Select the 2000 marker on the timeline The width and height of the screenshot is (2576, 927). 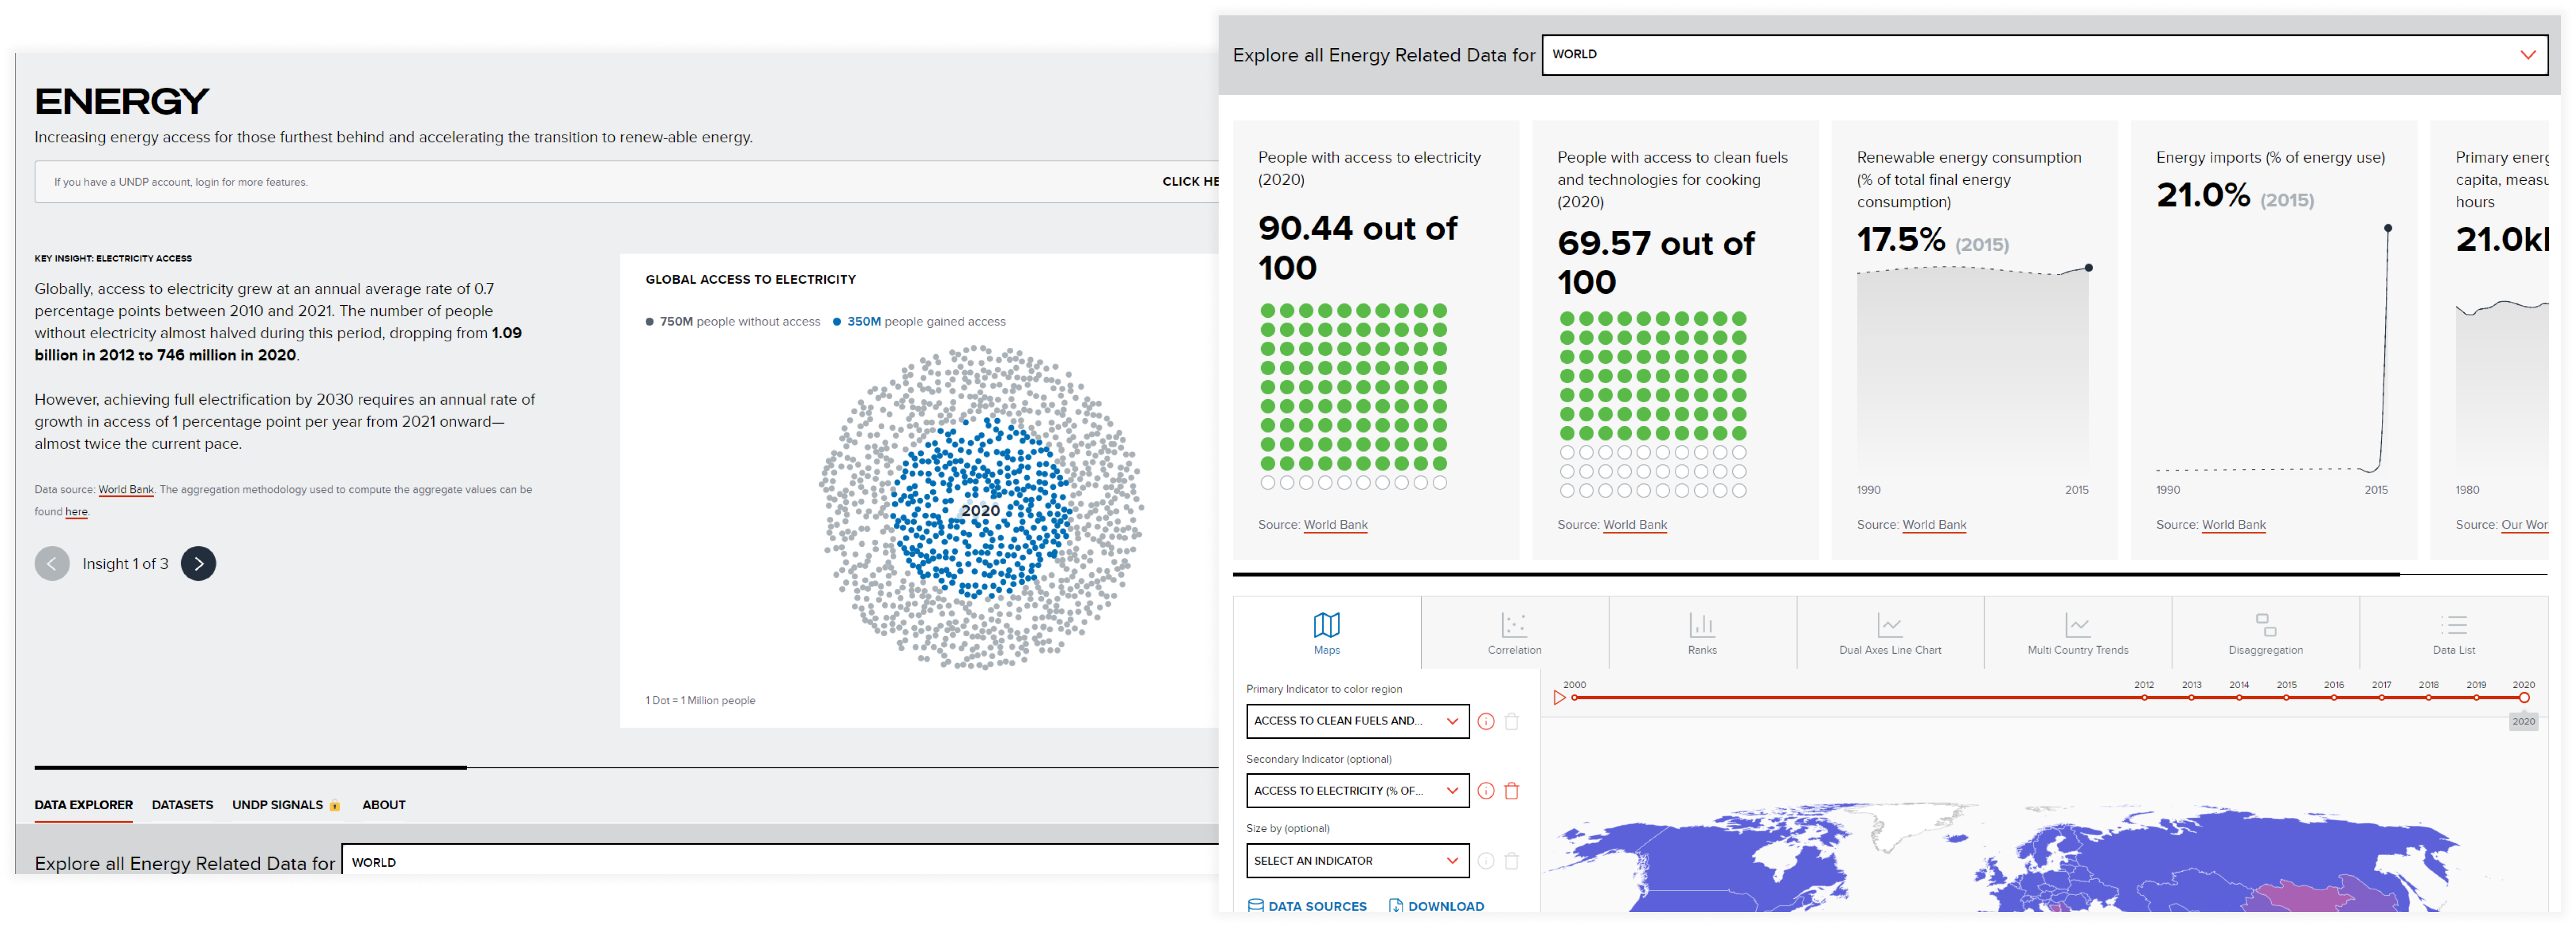1574,697
